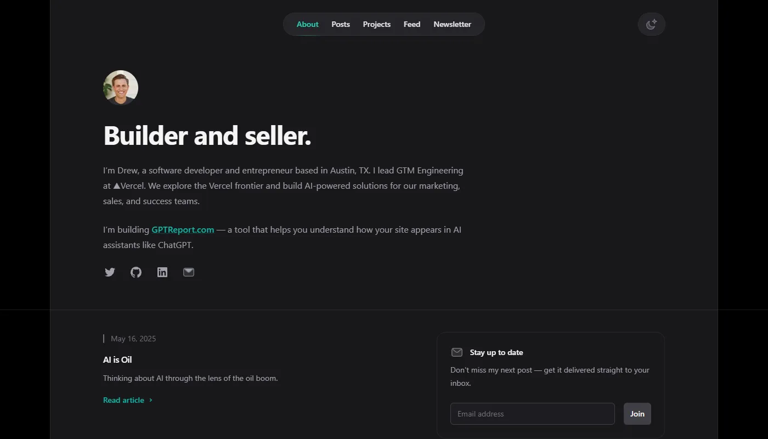Go to the Posts nav tab

[x=341, y=24]
